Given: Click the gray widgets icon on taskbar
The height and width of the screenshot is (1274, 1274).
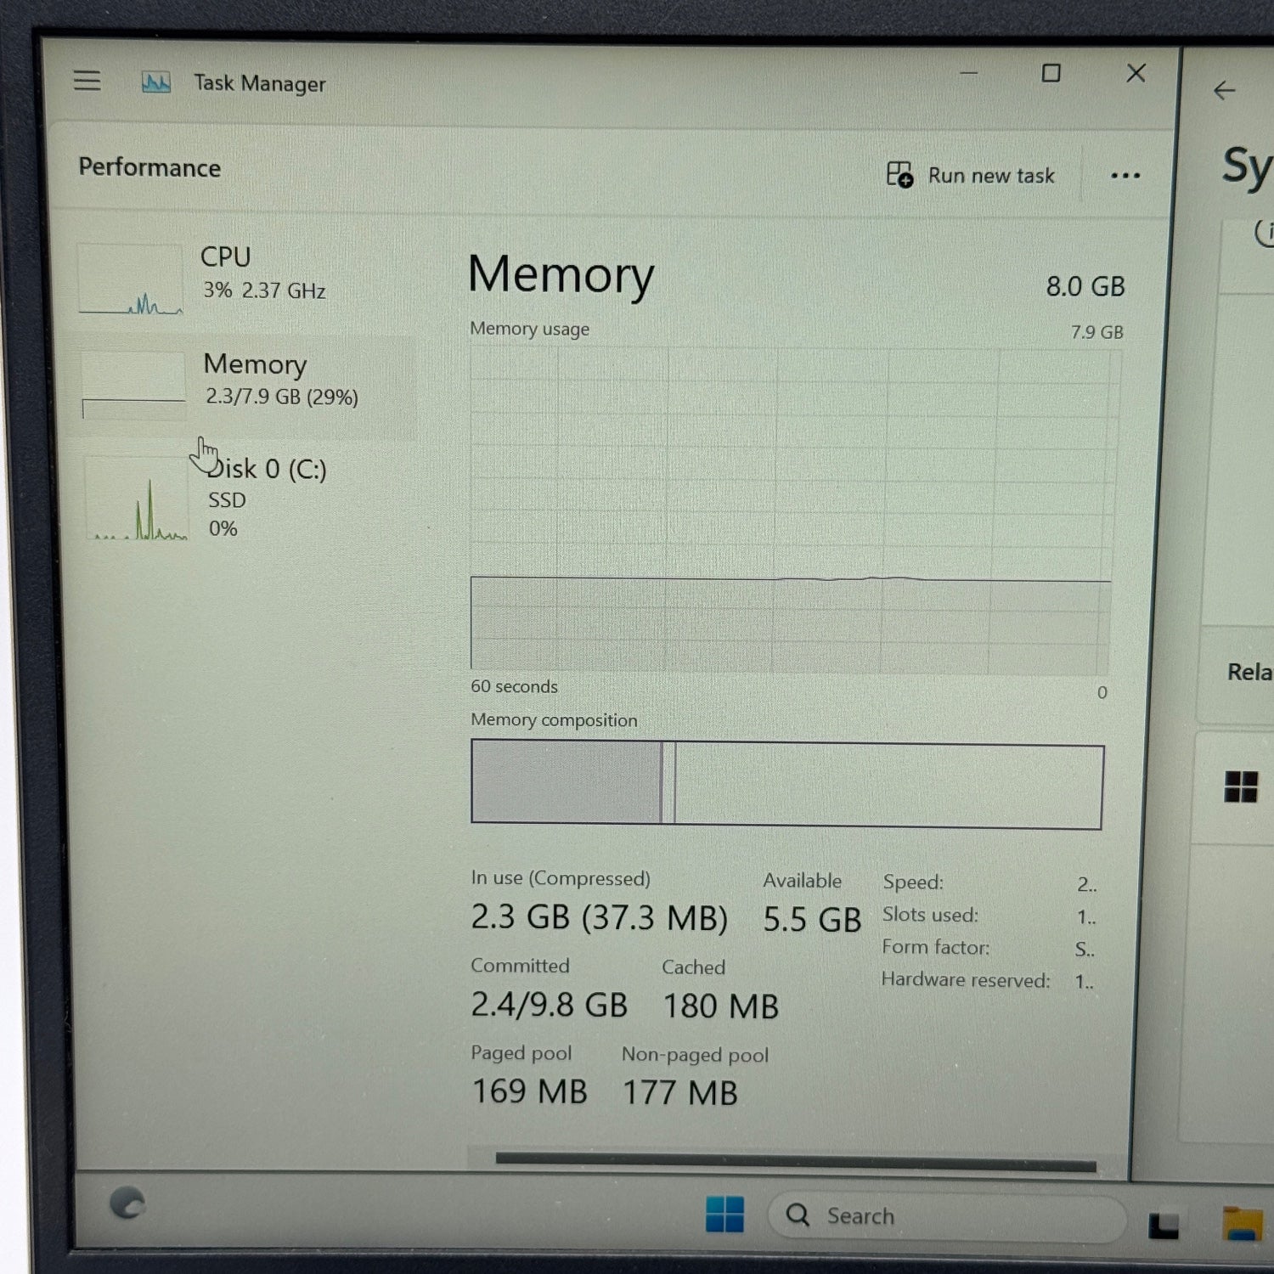Looking at the screenshot, I should tap(127, 1203).
